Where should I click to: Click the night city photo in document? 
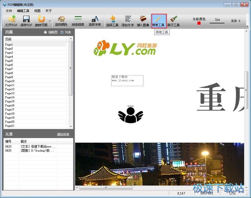pyautogui.click(x=160, y=164)
